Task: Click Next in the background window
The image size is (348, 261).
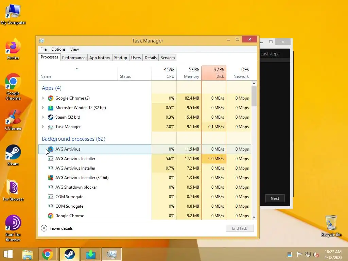Action: click(275, 198)
